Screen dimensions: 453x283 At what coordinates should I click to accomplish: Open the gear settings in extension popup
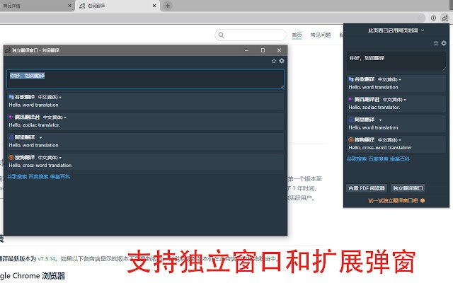click(x=444, y=43)
